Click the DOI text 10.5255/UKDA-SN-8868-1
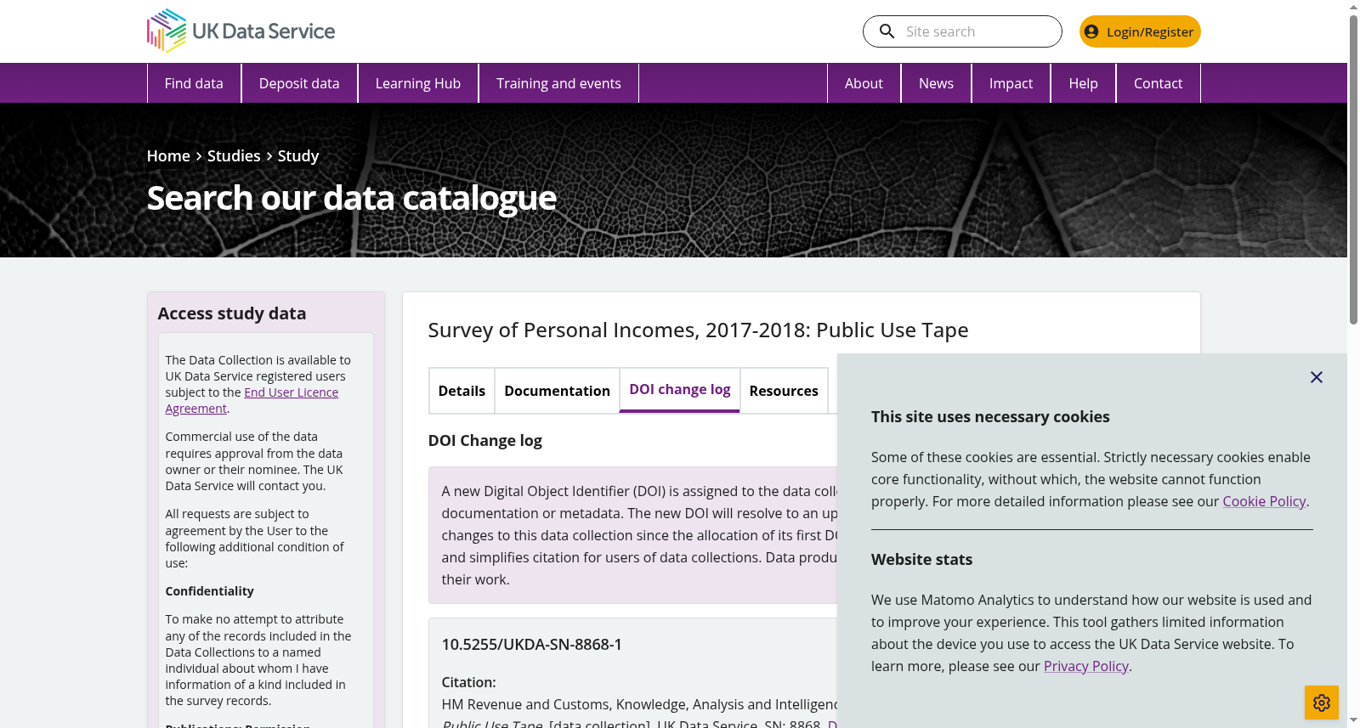Image resolution: width=1360 pixels, height=728 pixels. 531,644
